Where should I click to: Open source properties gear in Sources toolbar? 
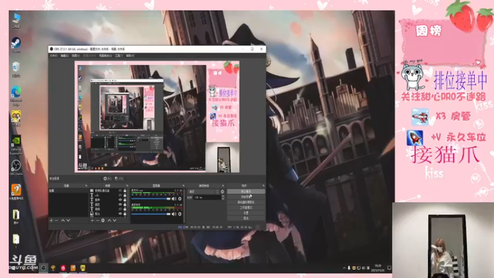pyautogui.click(x=103, y=221)
